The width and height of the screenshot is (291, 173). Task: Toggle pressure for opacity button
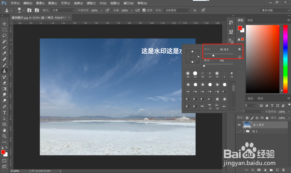tap(107, 10)
